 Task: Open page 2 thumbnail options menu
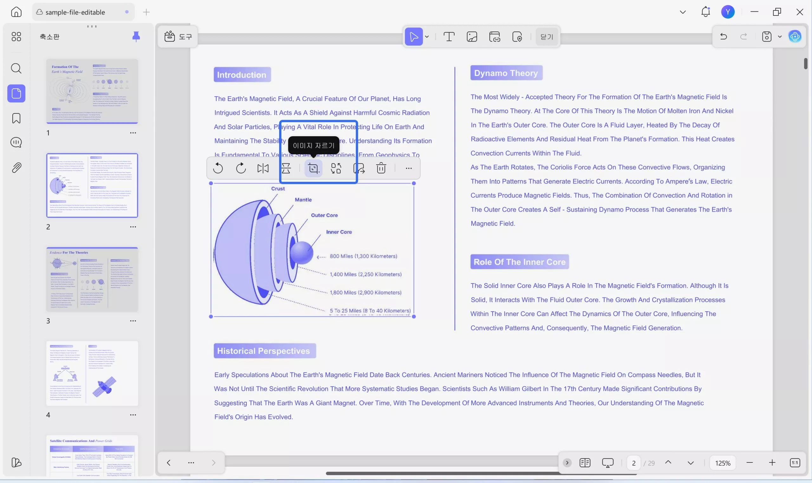pyautogui.click(x=133, y=227)
